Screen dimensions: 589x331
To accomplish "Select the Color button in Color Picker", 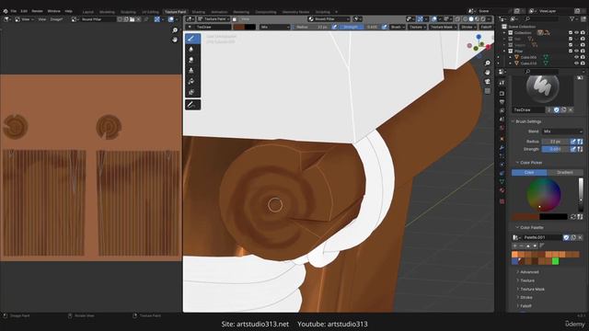I will point(529,173).
